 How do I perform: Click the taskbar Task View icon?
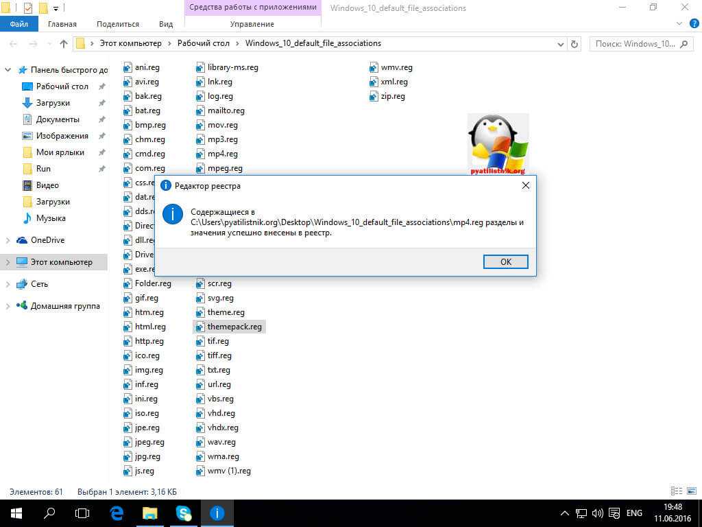(82, 513)
